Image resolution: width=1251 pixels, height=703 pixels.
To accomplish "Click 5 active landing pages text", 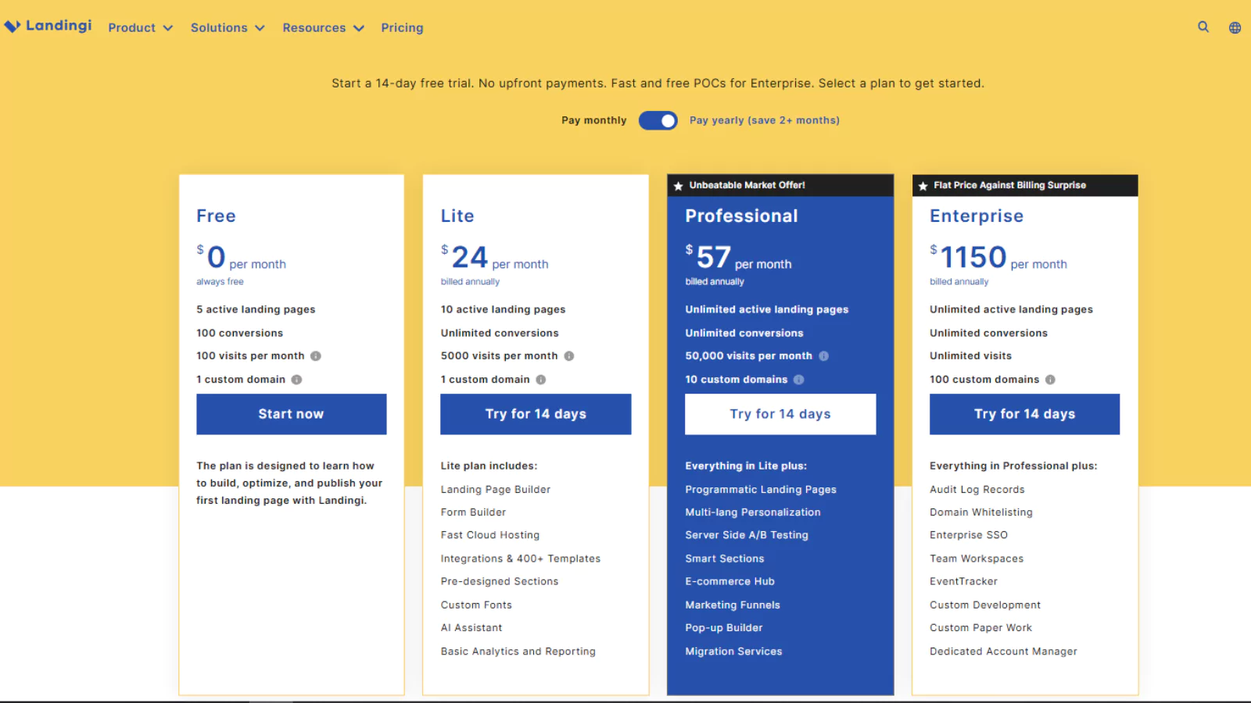I will coord(256,309).
